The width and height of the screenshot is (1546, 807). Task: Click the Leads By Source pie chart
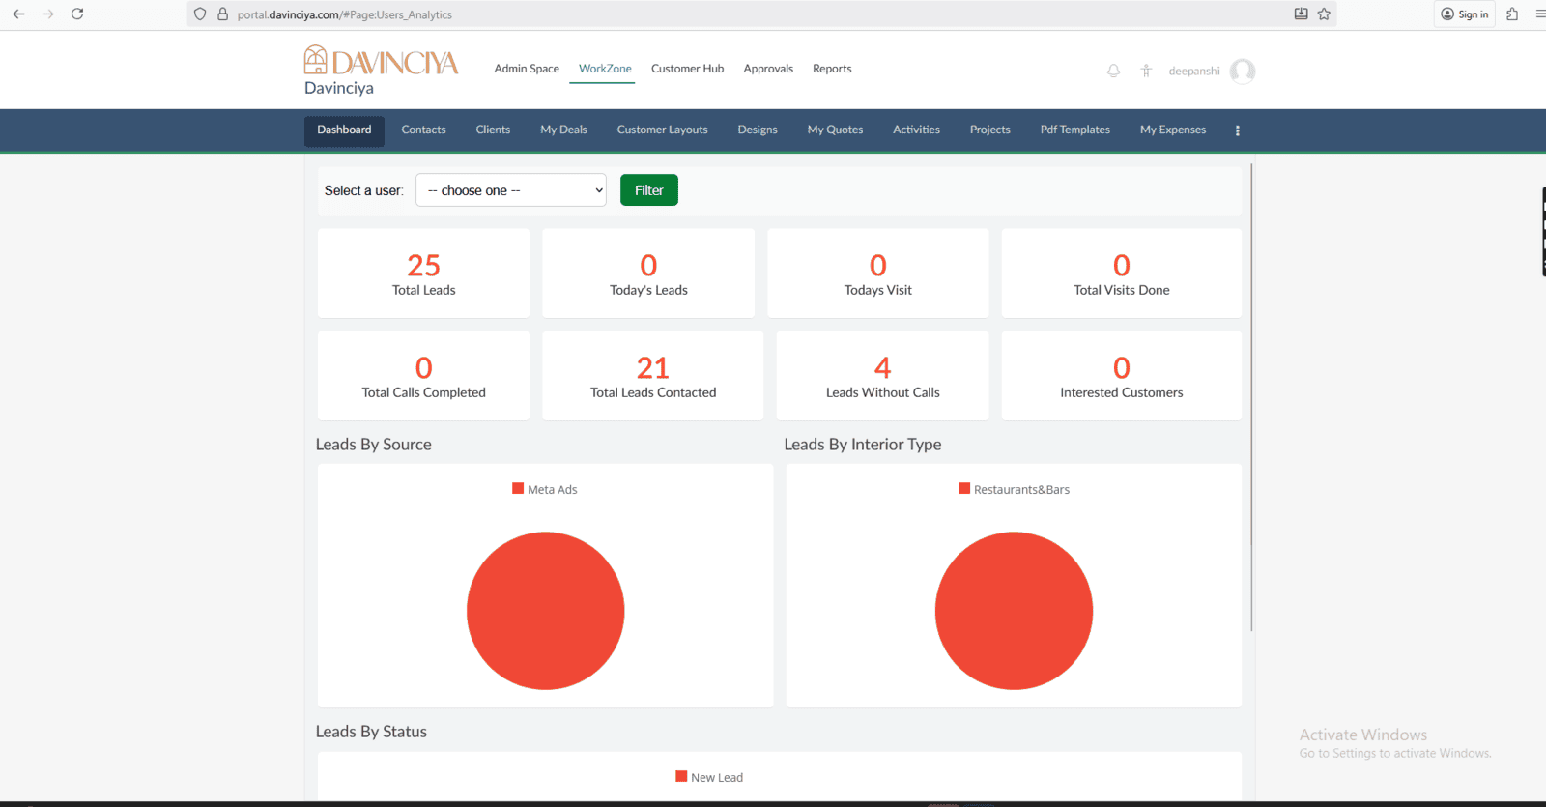coord(545,611)
